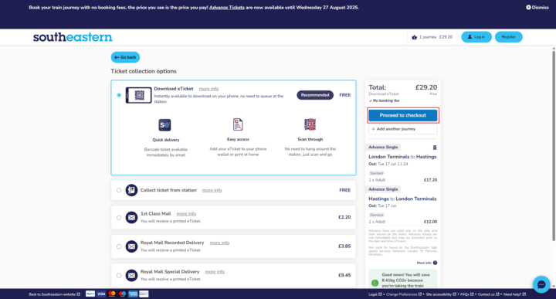Click Add another journey
The width and height of the screenshot is (556, 299).
click(403, 129)
